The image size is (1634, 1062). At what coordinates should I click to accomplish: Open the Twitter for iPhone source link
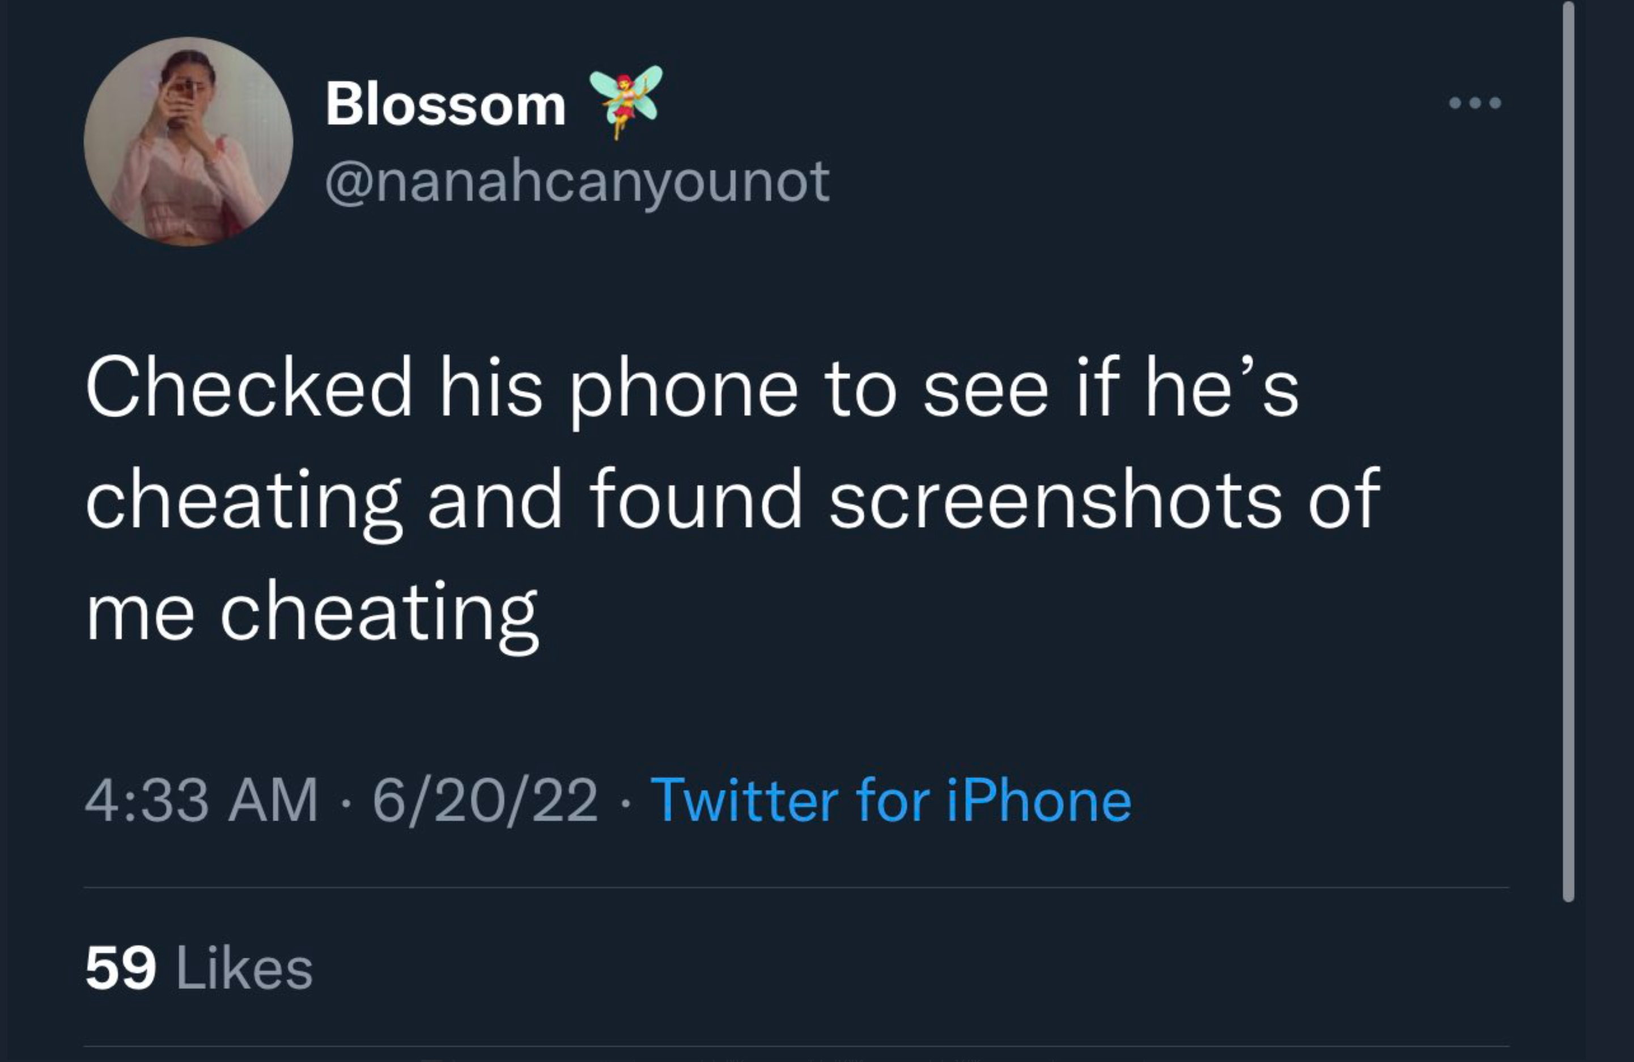click(890, 800)
